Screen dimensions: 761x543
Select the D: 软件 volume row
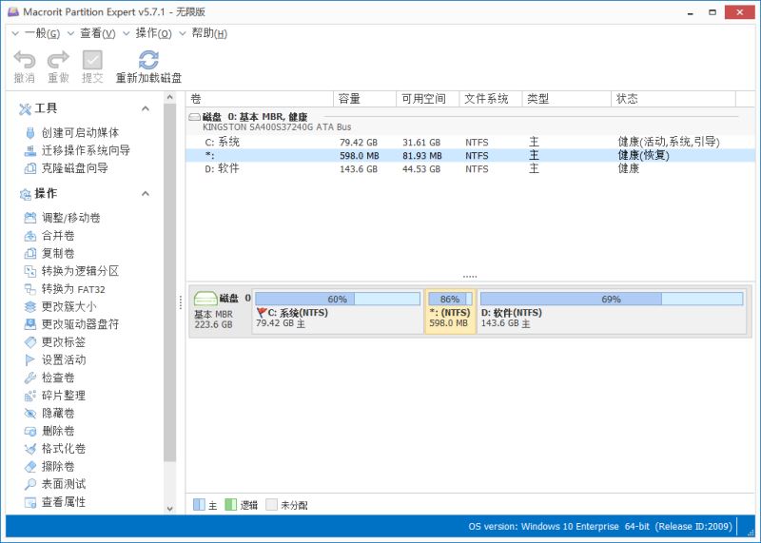click(470, 169)
